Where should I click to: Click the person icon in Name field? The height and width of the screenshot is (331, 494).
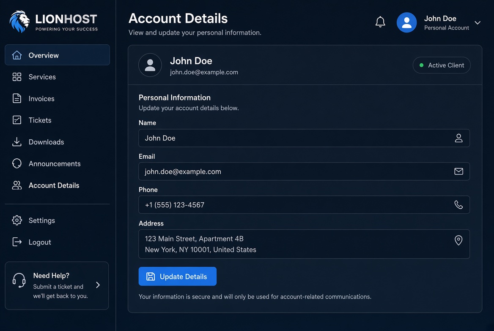click(459, 138)
